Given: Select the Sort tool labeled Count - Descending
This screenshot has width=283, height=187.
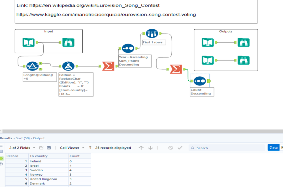Looking at the screenshot, I should [200, 81].
